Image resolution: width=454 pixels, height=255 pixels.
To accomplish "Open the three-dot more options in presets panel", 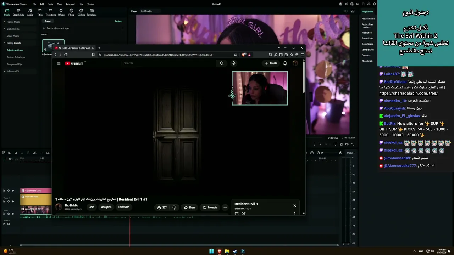I will pos(122,28).
